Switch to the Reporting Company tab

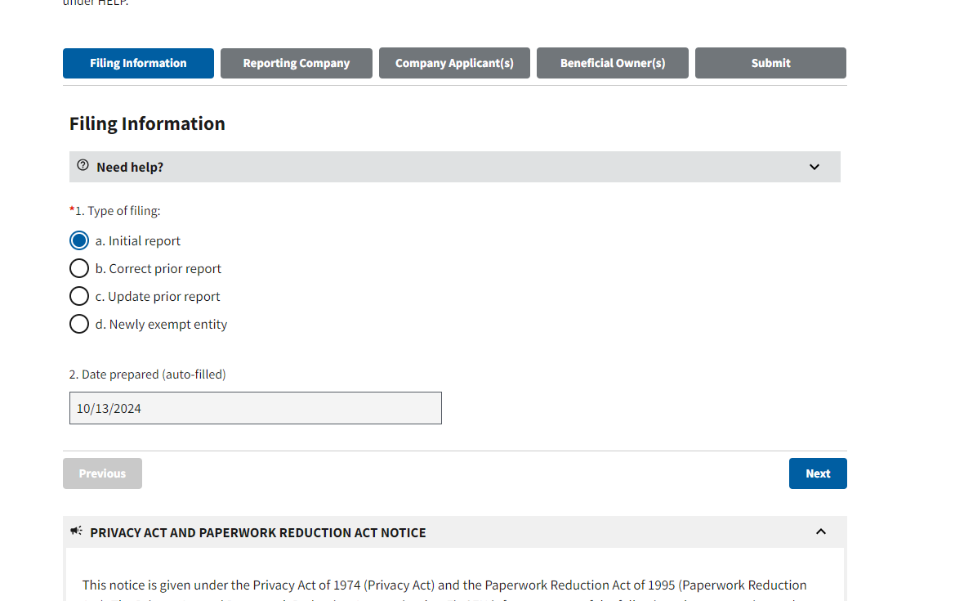[x=296, y=63]
